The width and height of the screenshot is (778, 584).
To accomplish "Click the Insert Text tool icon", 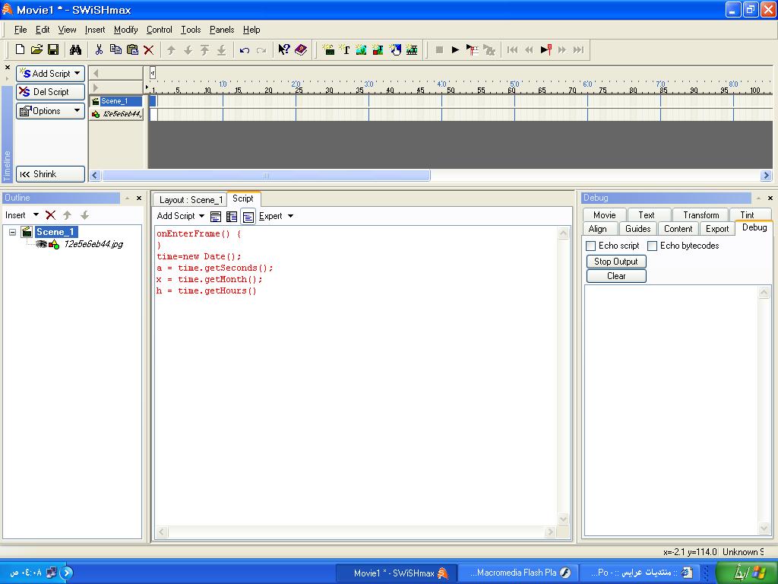I will 345,50.
